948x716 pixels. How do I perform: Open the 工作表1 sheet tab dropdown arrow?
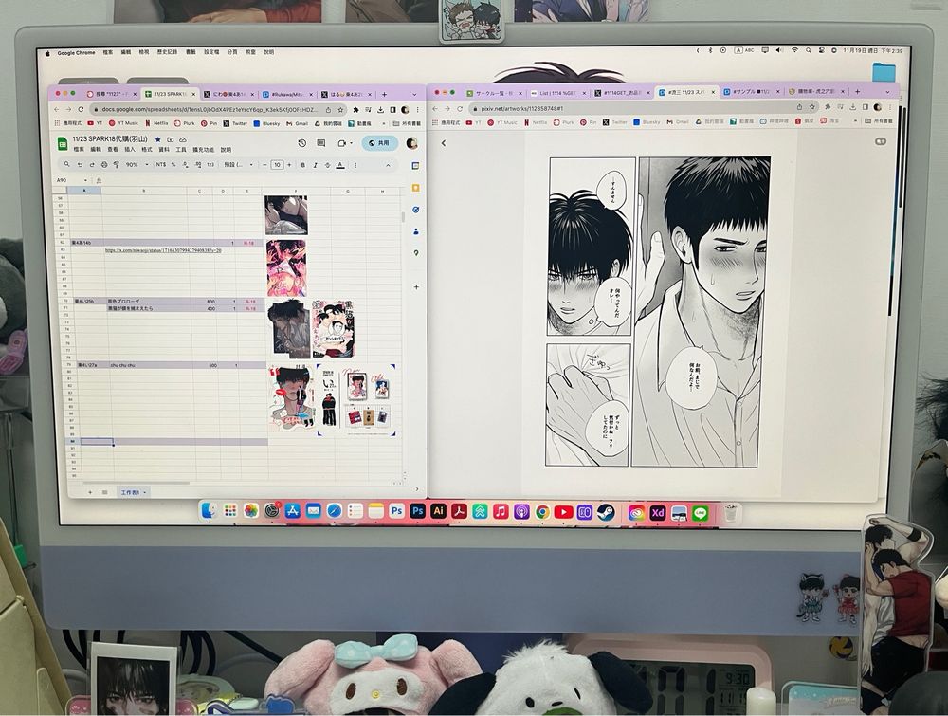coord(144,493)
